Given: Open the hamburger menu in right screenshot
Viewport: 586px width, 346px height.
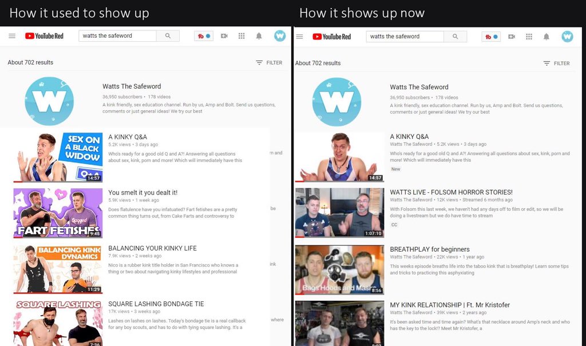Looking at the screenshot, I should pos(299,37).
